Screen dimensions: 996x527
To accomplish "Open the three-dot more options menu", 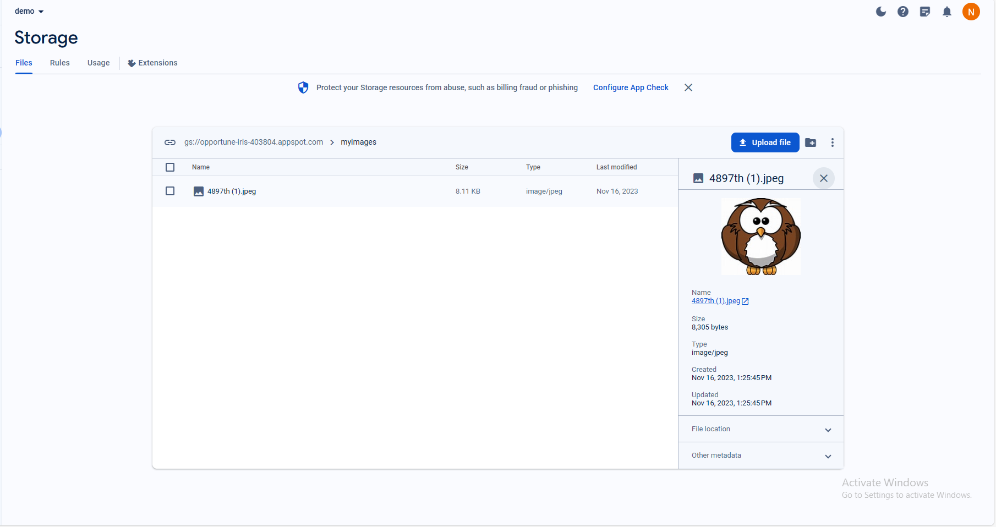I will tap(833, 142).
